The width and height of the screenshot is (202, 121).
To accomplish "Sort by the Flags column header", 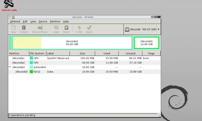I will pyautogui.click(x=151, y=53).
